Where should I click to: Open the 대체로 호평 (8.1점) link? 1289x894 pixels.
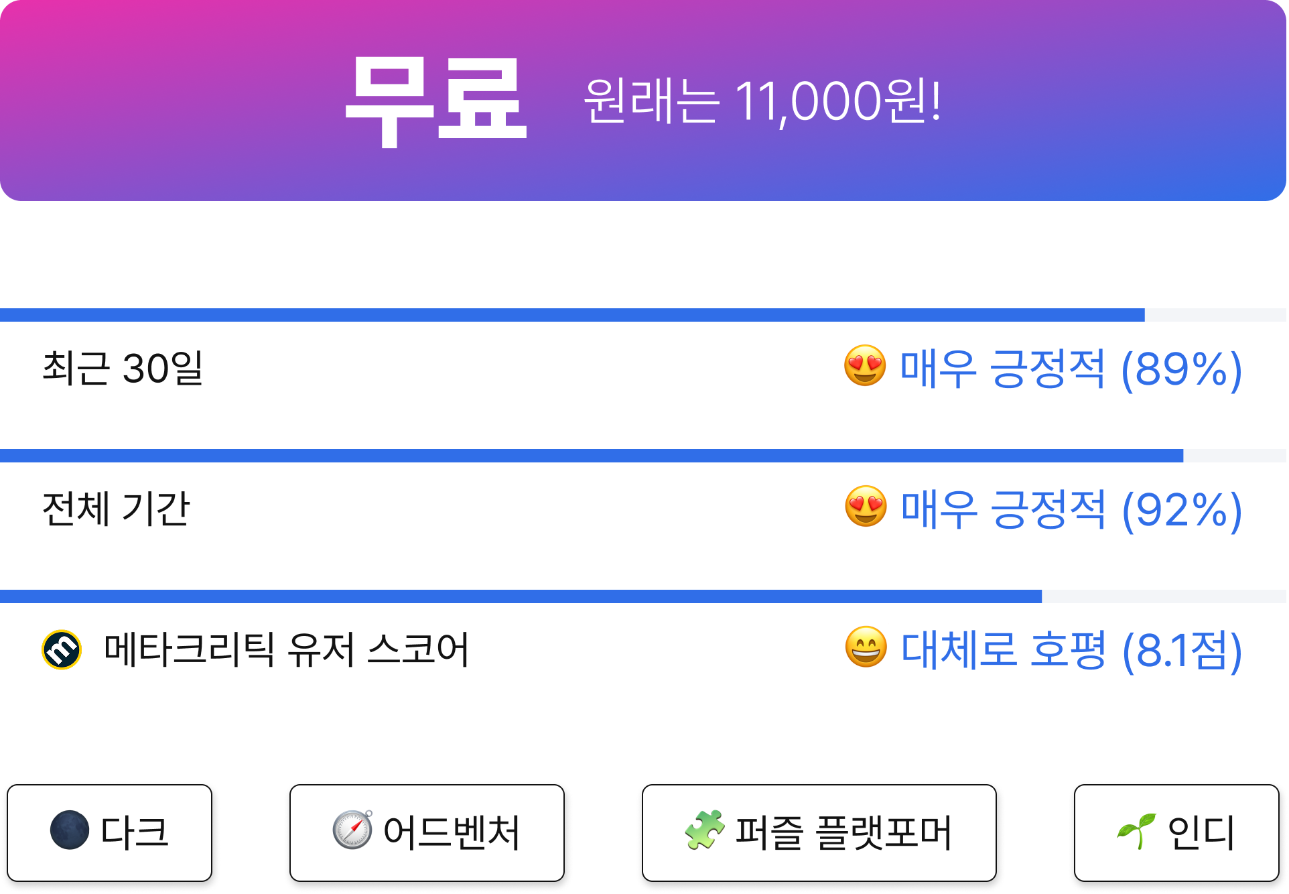click(x=1071, y=650)
